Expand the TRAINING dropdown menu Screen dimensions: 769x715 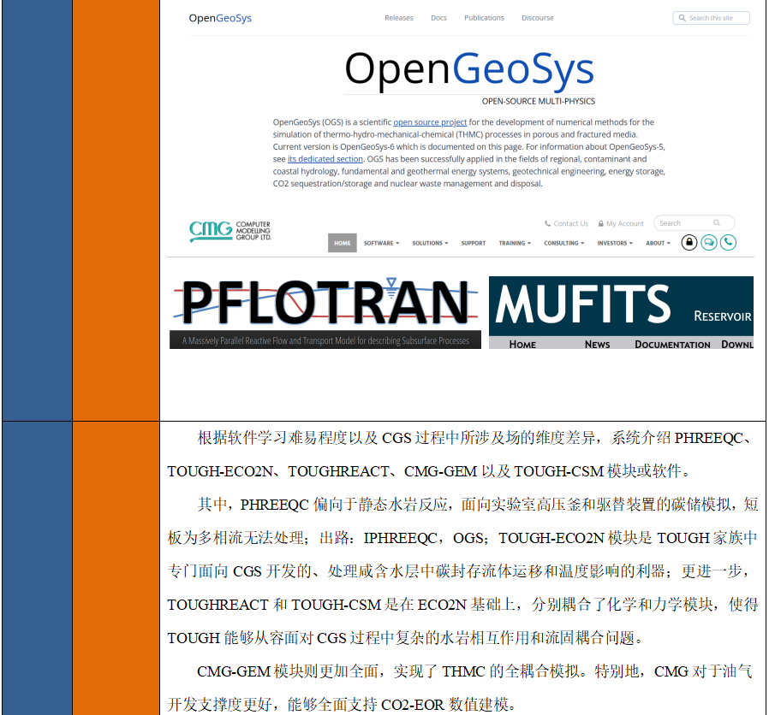click(x=515, y=243)
